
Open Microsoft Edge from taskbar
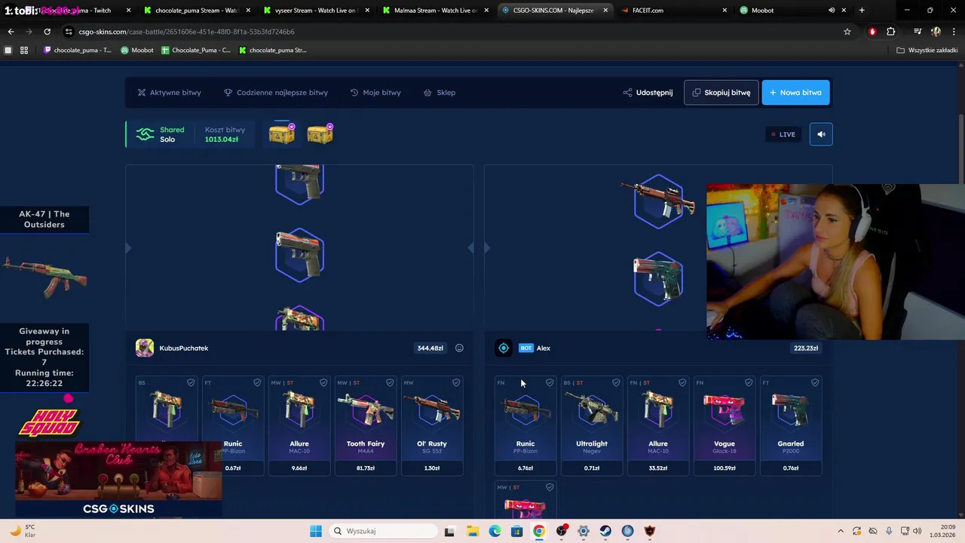495,531
